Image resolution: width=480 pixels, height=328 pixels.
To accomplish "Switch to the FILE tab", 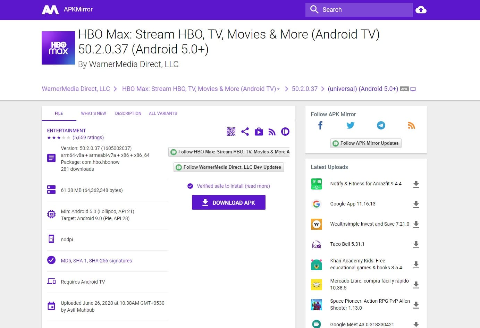I will [59, 113].
